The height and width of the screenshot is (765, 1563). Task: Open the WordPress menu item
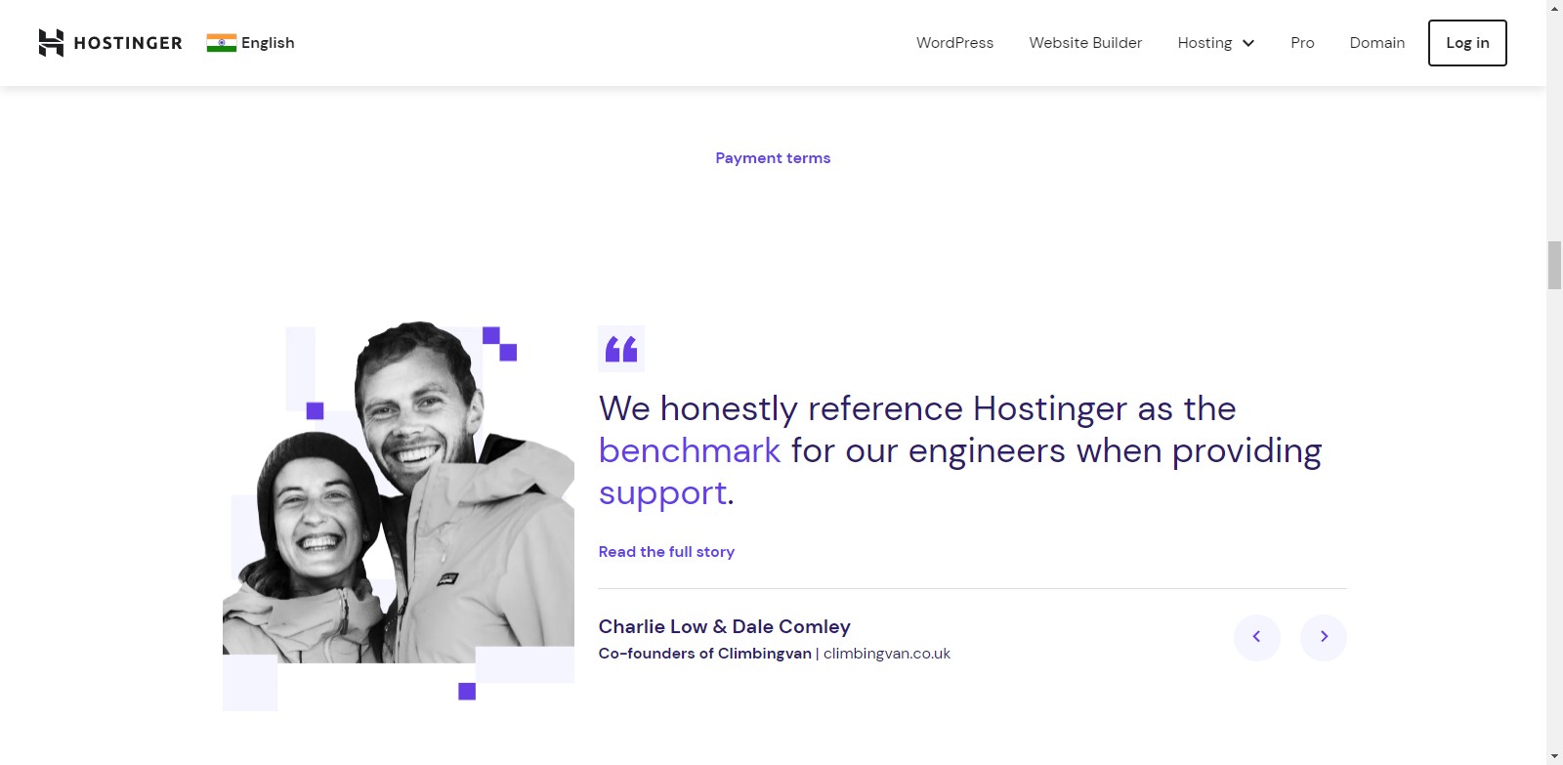tap(954, 43)
